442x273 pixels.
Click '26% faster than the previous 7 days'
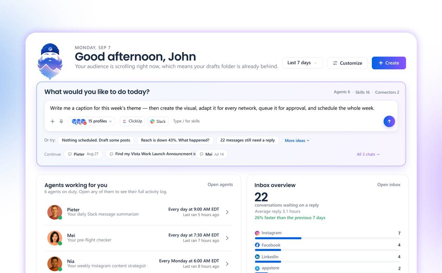click(290, 218)
